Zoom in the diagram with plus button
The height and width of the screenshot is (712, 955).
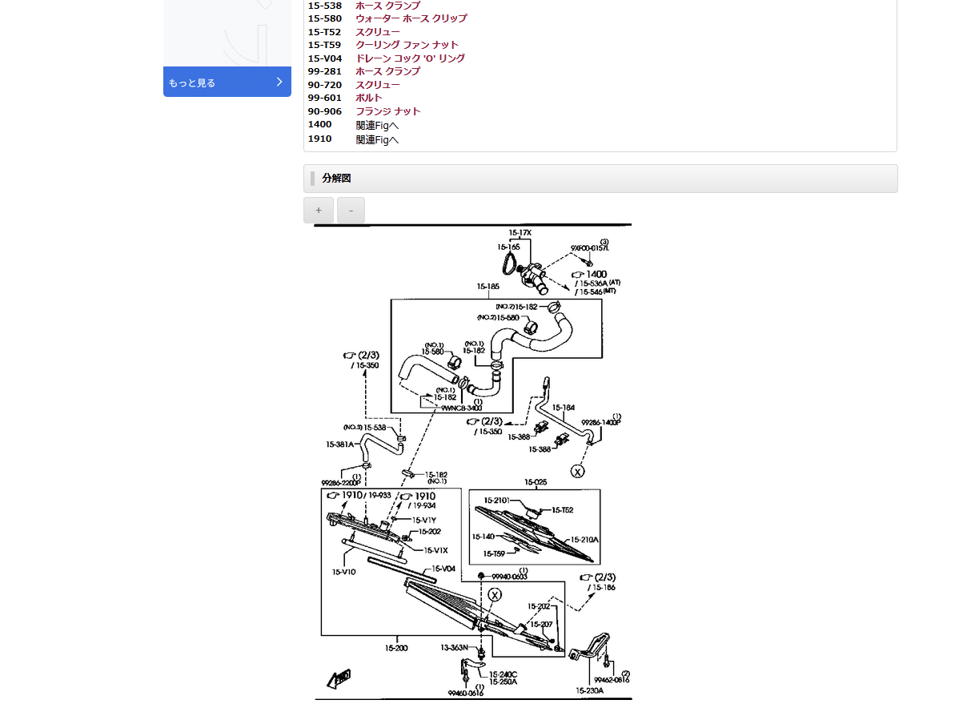pos(319,211)
